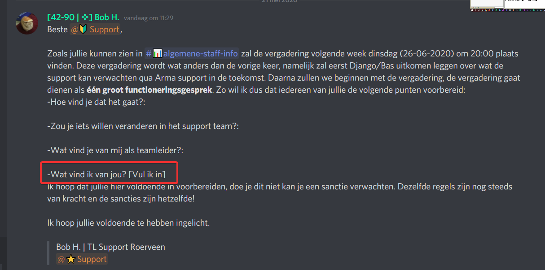The image size is (545, 270).
Task: Click the @Support role mention after Beste
Action: point(95,30)
